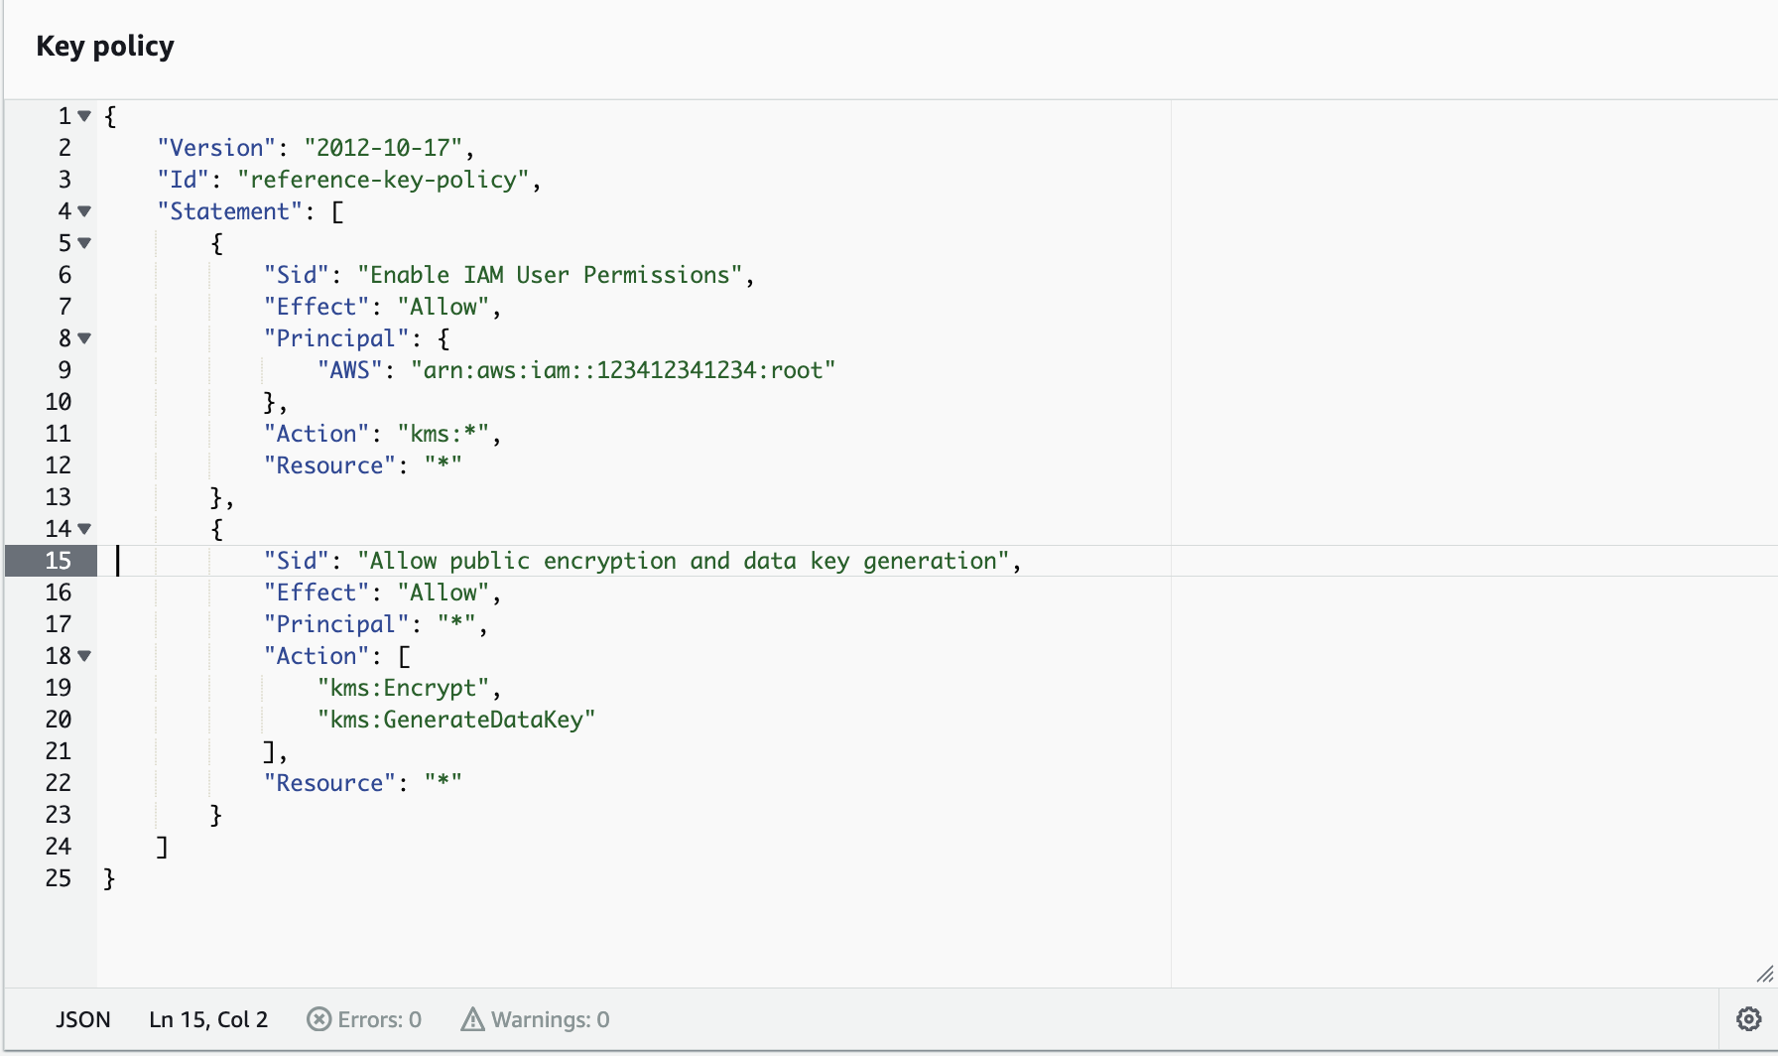Image resolution: width=1778 pixels, height=1056 pixels.
Task: Select the JSON language mode indicator
Action: pos(83,1019)
